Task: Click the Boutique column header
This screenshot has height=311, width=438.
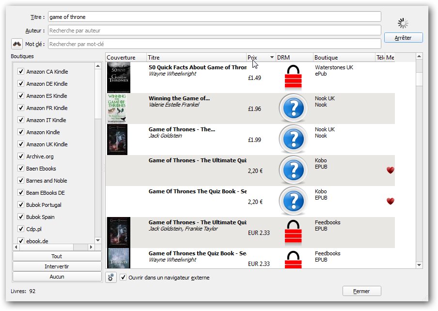Action: click(x=344, y=58)
